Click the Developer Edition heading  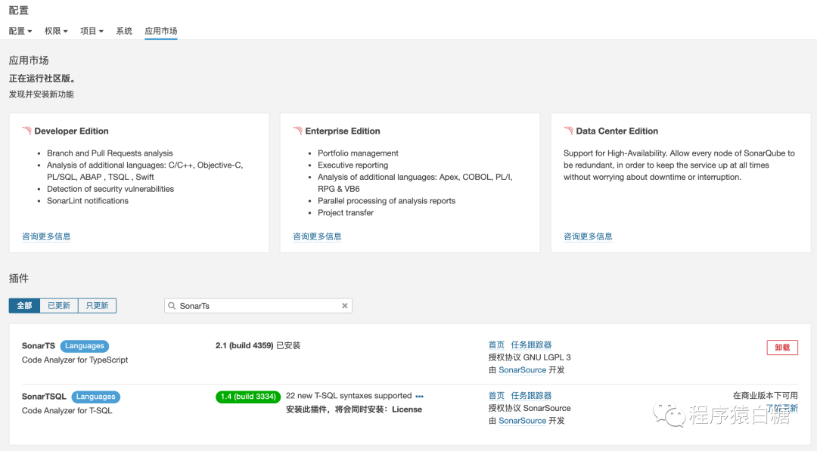tap(71, 131)
